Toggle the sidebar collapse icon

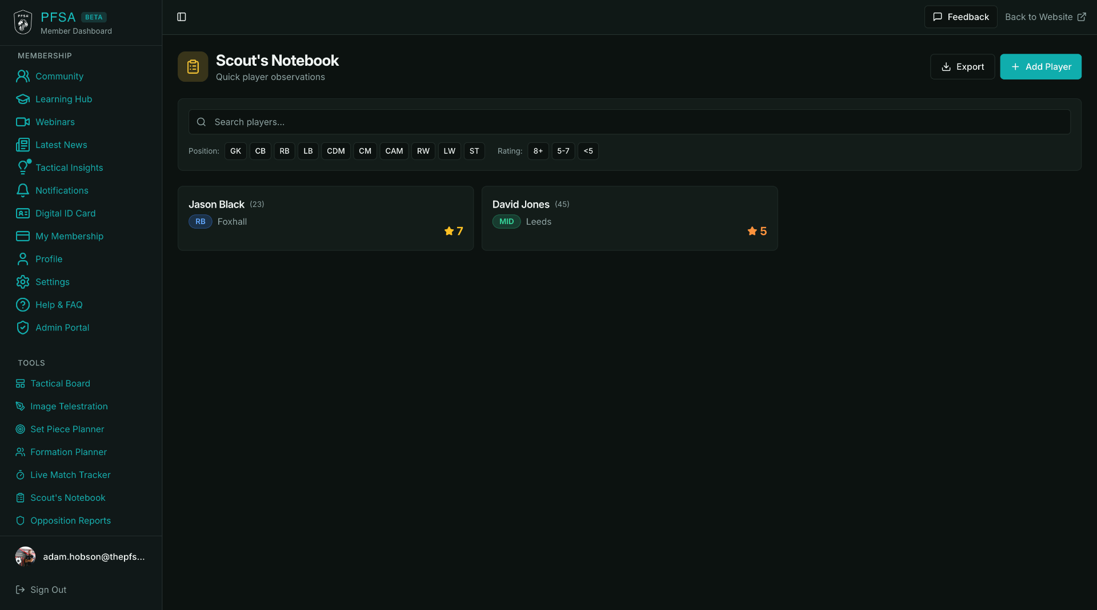tap(182, 17)
